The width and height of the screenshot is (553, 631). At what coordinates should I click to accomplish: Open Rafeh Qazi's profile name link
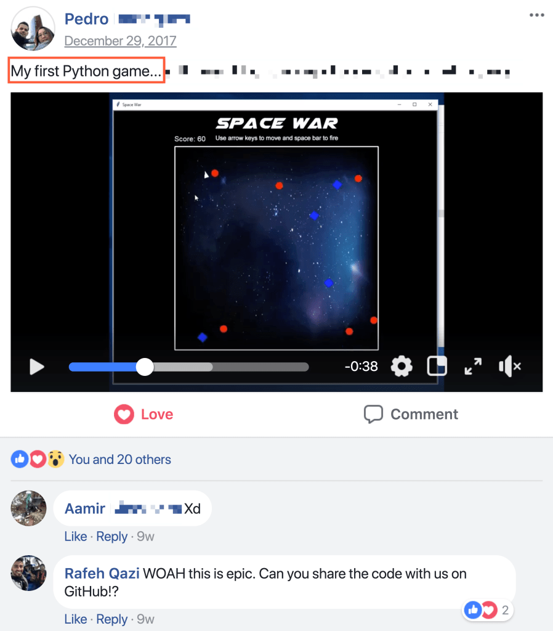pos(102,574)
